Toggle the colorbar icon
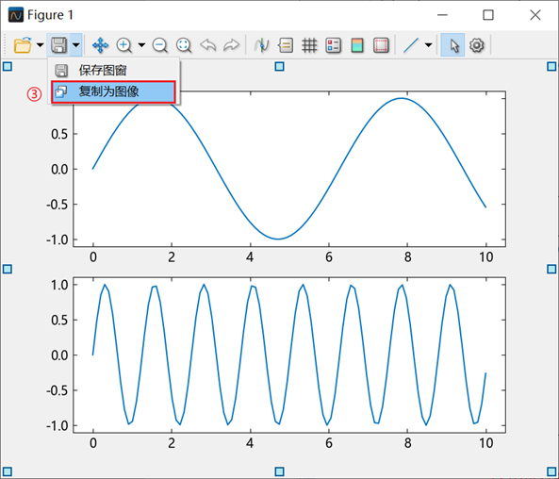559x479 pixels. 357,45
